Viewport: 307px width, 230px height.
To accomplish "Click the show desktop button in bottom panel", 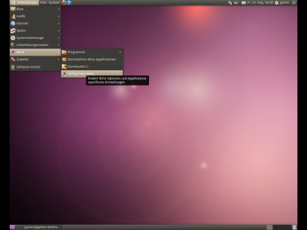I will point(12,227).
